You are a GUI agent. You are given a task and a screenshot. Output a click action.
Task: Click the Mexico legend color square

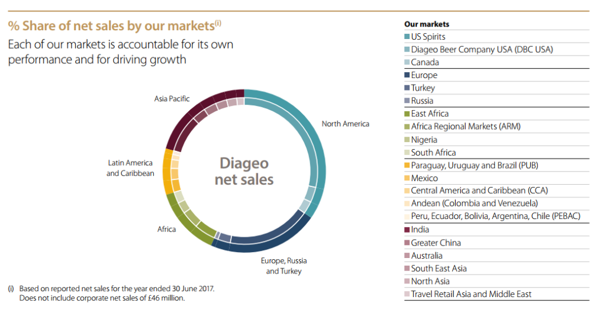coord(407,178)
